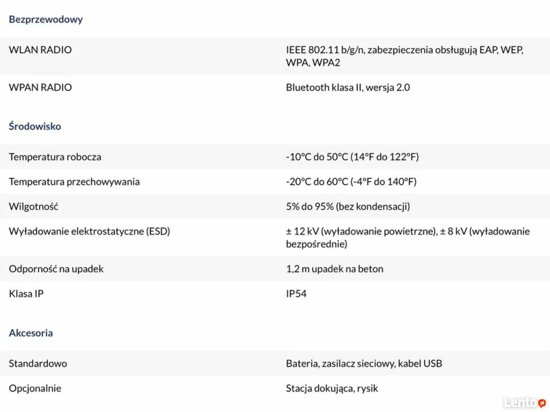This screenshot has height=412, width=550.
Task: Select the Akcesoria section heading
Action: [x=31, y=333]
